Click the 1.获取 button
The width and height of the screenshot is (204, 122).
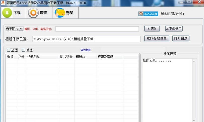152,29
